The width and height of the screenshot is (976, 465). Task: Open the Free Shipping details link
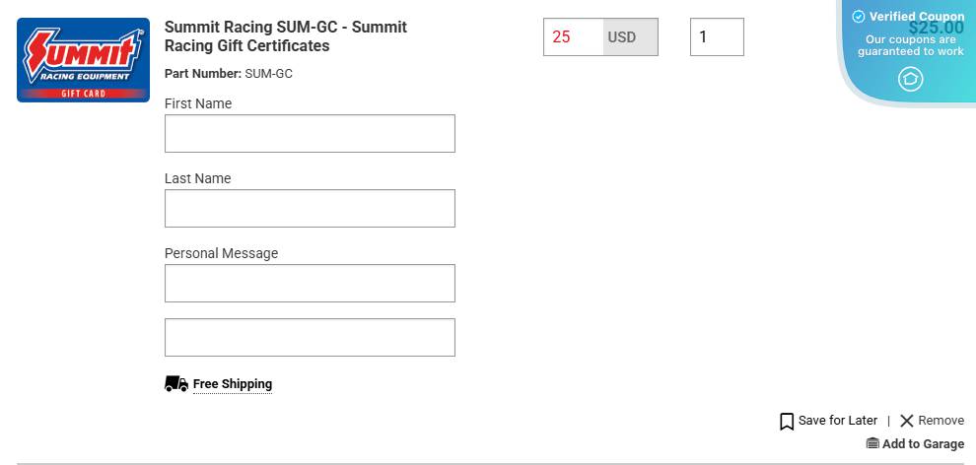click(233, 384)
